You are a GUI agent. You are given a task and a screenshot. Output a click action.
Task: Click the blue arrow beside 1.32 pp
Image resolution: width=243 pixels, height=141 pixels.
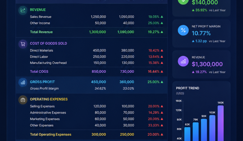pos(193,41)
